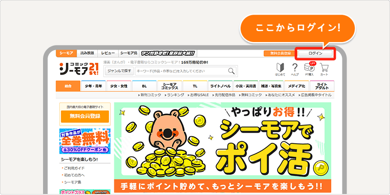
Task: Click the top bar 無料会員登録 button
Action: (x=280, y=53)
